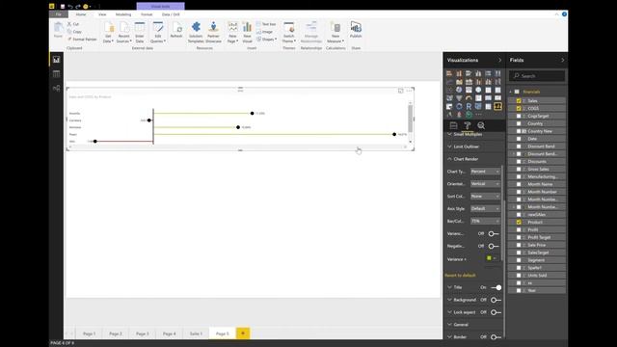This screenshot has width=617, height=347.
Task: Click the Text box insert button
Action: point(266,24)
